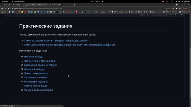Open the zoom magnifier icon in address bar
The width and height of the screenshot is (191, 107).
166,9
